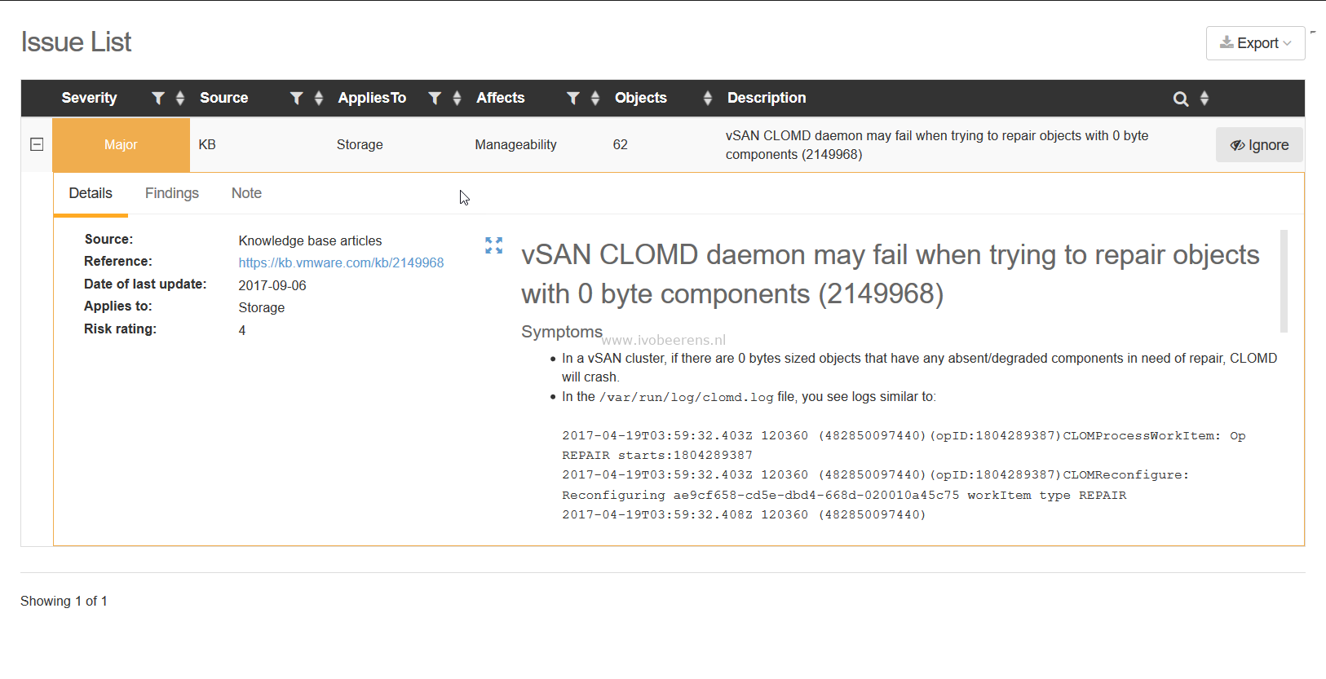The width and height of the screenshot is (1326, 679).
Task: Filter the Severity column
Action: click(x=158, y=98)
